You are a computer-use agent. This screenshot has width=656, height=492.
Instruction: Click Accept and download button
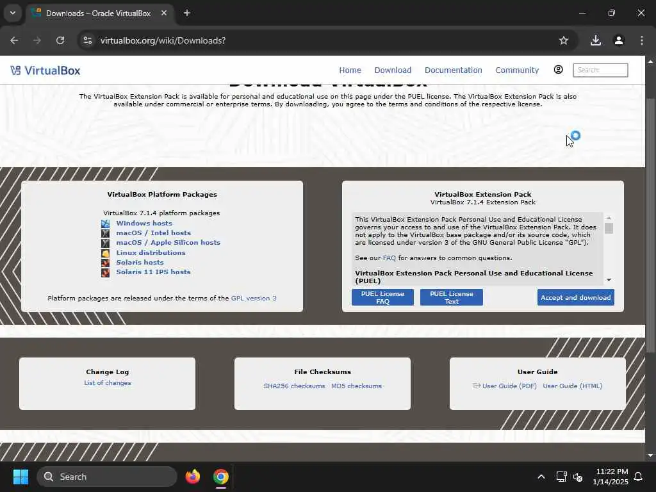point(576,297)
